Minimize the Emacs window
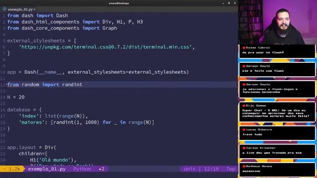Image resolution: width=317 pixels, height=178 pixels. point(223,3)
